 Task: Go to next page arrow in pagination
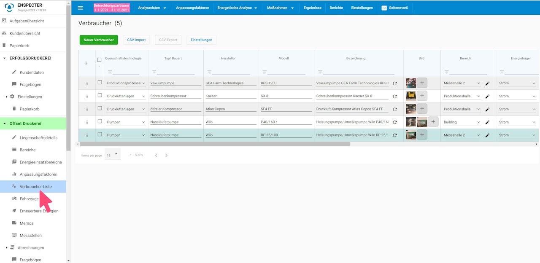click(166, 156)
